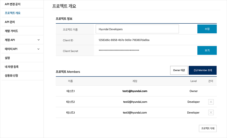Screen dimensions: 227x138
Task: Click the 이름 column header
Action: pos(70,81)
